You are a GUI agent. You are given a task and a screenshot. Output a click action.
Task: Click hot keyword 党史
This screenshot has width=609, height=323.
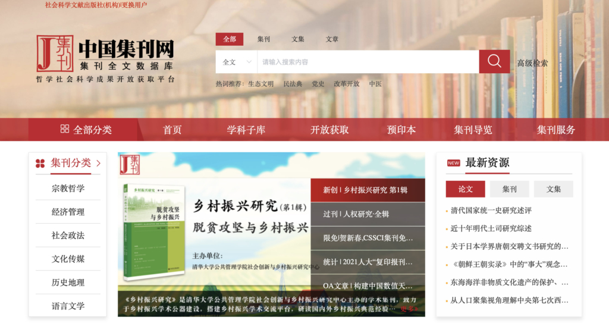pyautogui.click(x=318, y=83)
